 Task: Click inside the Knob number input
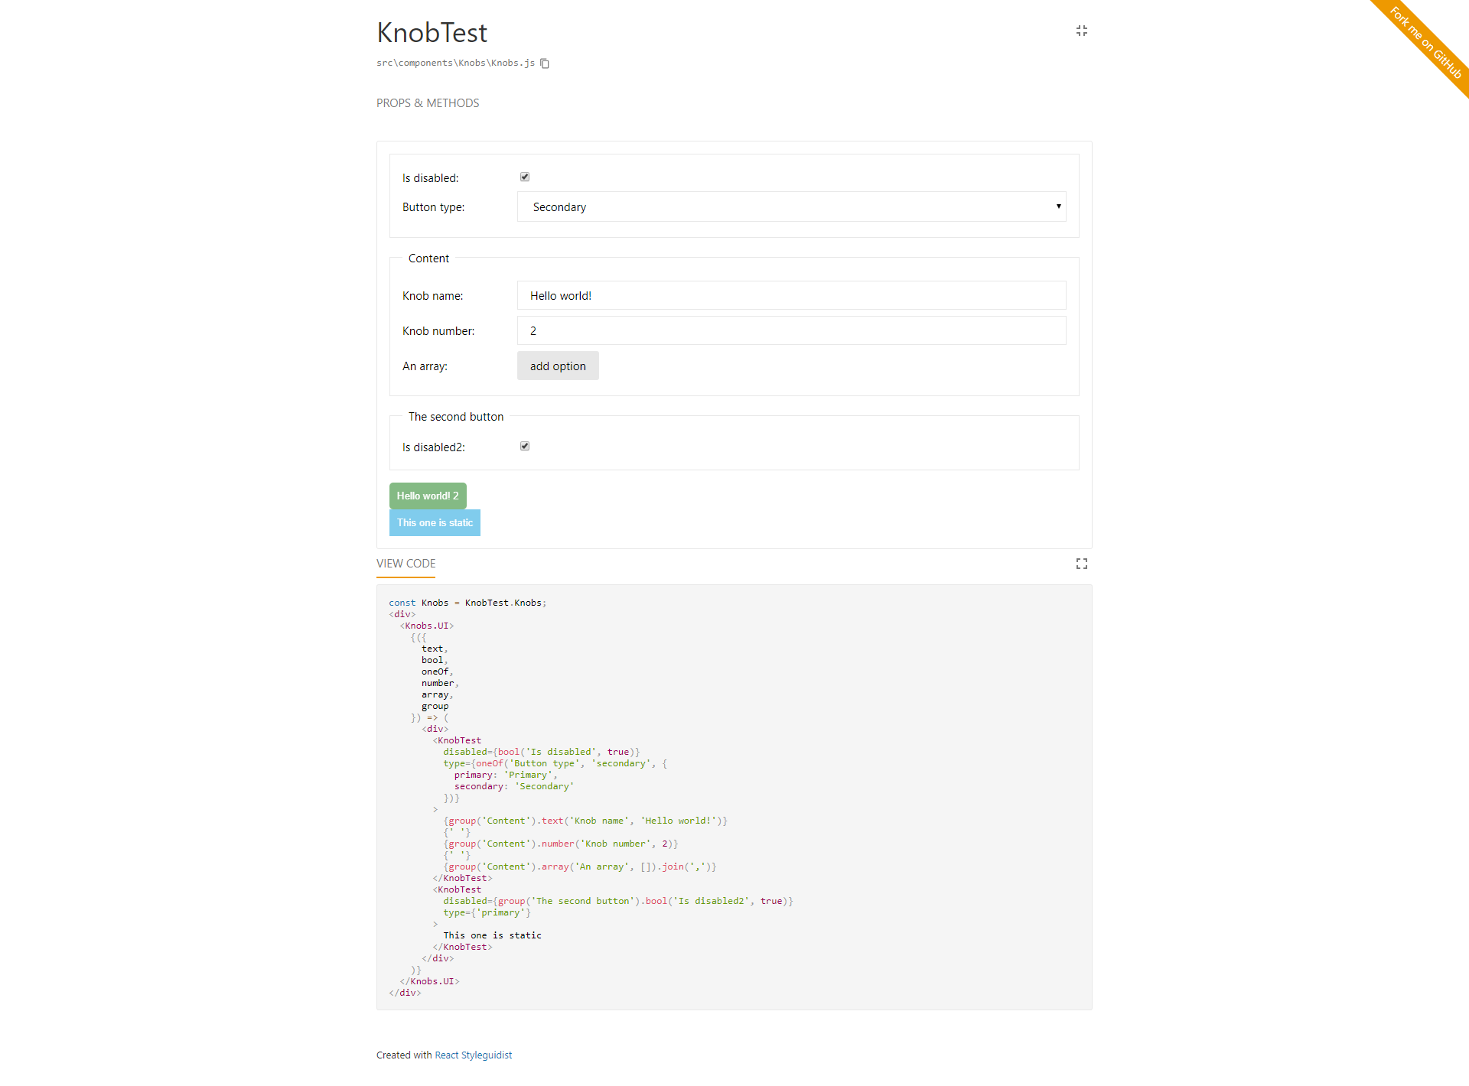(x=792, y=330)
